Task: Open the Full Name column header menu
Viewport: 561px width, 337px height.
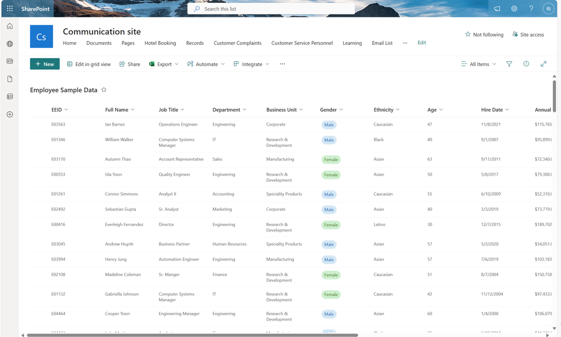Action: (120, 110)
